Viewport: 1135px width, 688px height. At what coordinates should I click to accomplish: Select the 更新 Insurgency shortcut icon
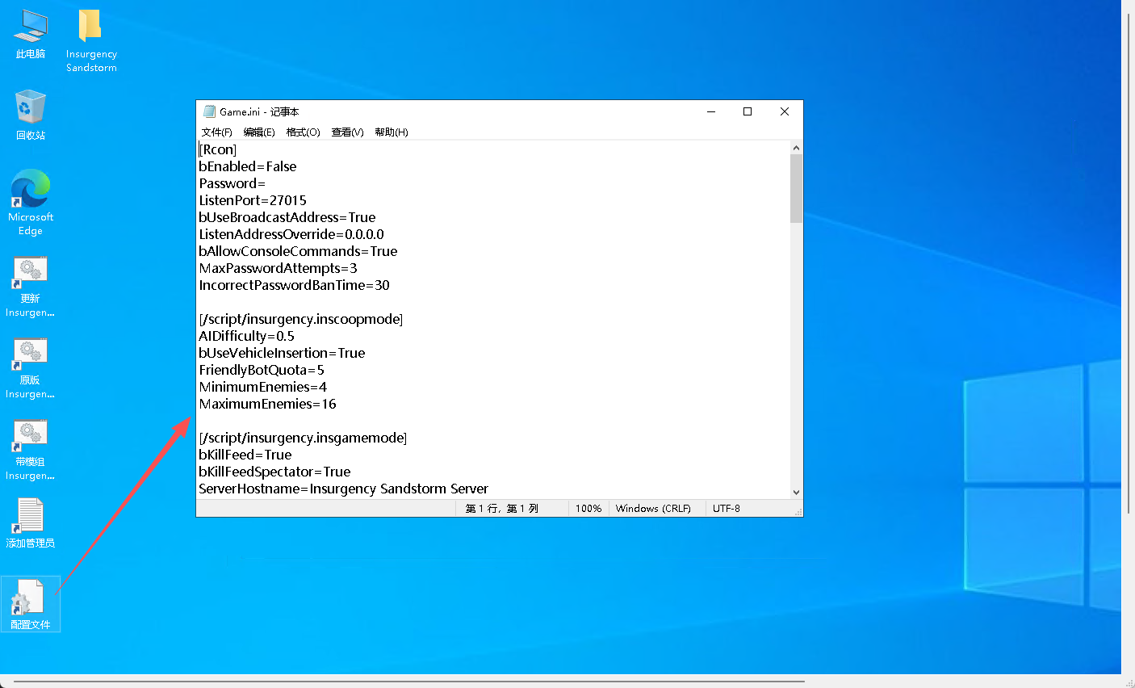(31, 287)
